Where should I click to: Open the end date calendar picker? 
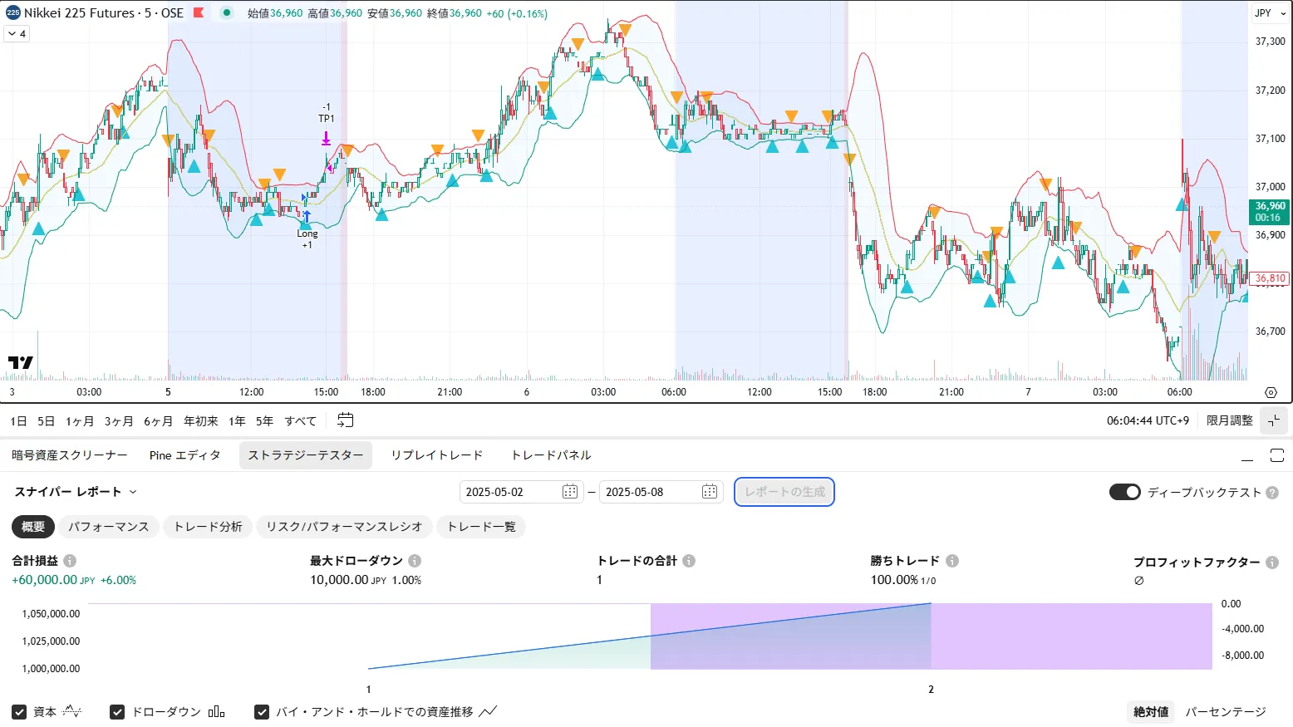point(709,492)
